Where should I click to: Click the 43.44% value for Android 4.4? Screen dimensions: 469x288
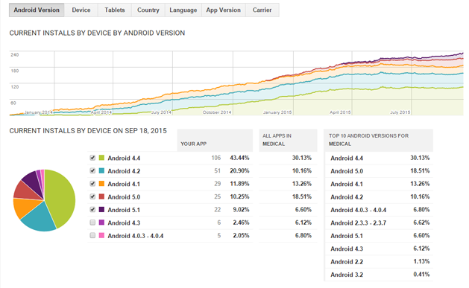[239, 158]
